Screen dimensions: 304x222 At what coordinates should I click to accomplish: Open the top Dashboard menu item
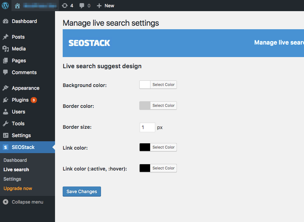pyautogui.click(x=24, y=21)
